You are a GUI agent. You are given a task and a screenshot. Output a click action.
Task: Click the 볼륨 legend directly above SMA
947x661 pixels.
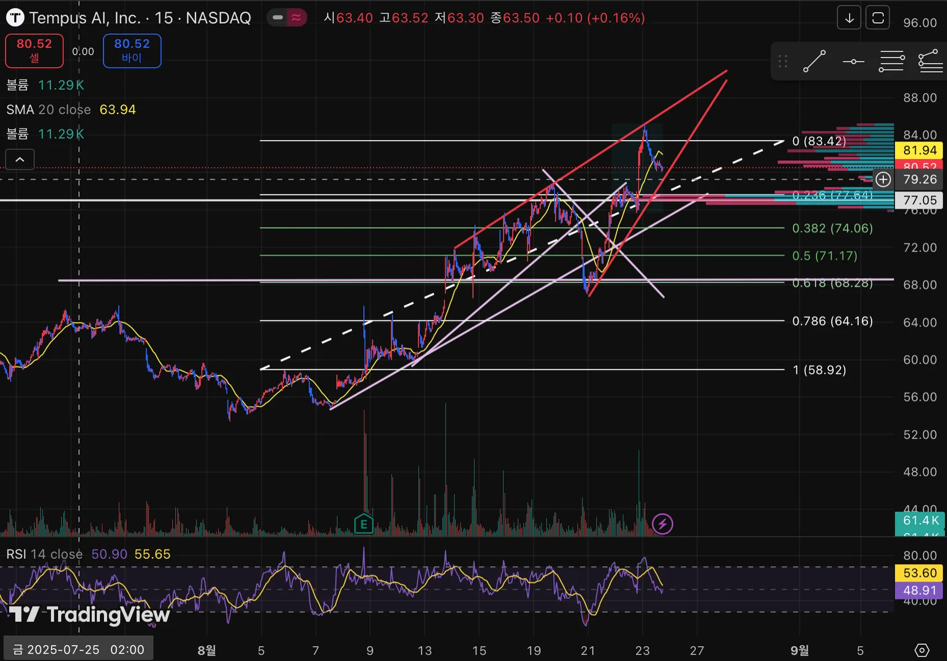click(17, 85)
